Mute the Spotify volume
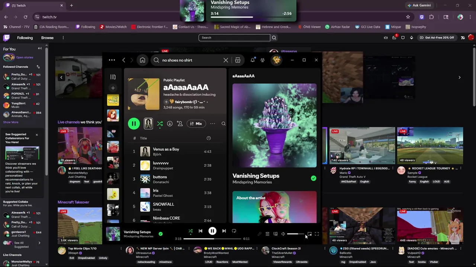Viewport: 476px width, 267px height. pyautogui.click(x=283, y=234)
